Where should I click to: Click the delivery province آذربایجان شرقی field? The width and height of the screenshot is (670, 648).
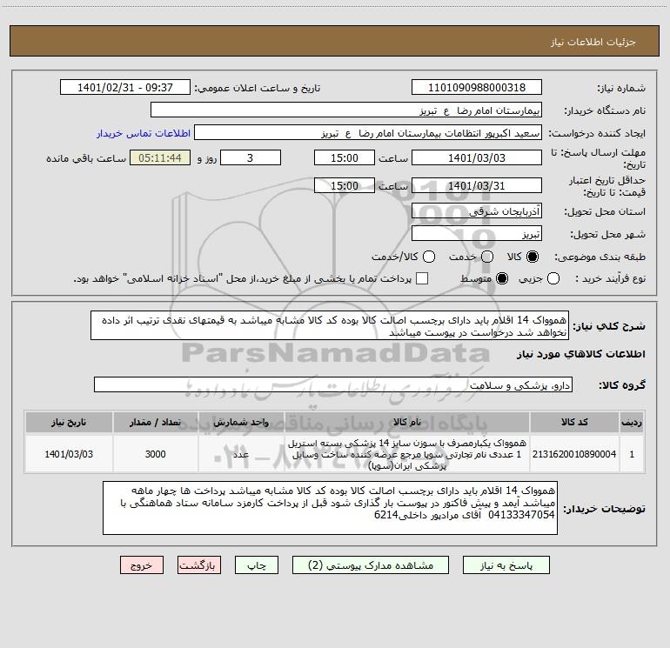(477, 210)
